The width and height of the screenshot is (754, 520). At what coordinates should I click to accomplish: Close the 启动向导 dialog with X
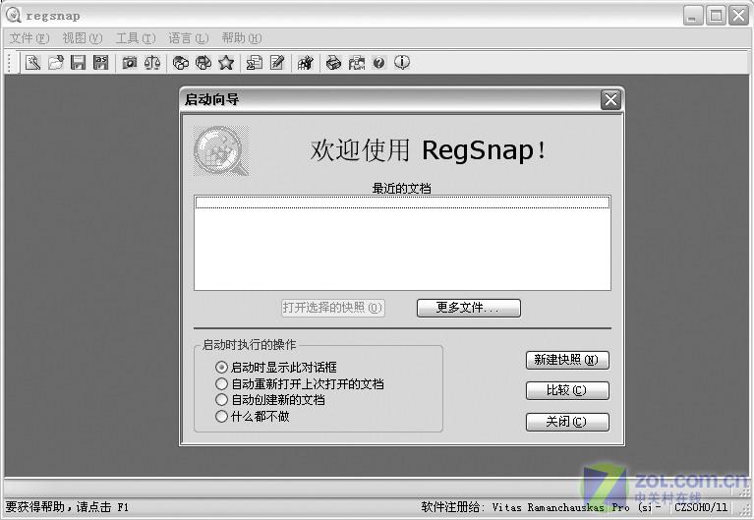coord(610,100)
